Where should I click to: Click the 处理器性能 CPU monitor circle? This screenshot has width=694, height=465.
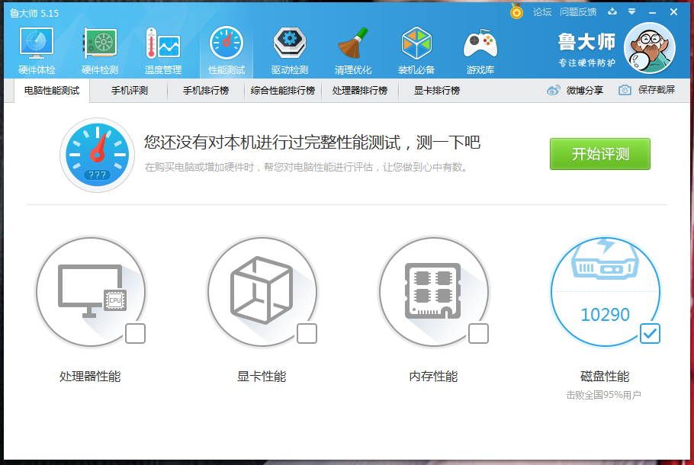click(91, 292)
